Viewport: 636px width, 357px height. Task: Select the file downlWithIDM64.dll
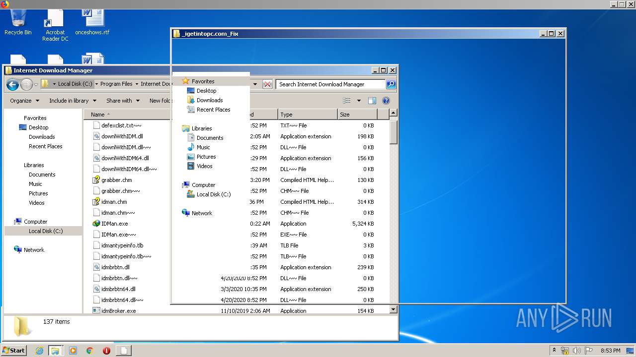coord(125,158)
